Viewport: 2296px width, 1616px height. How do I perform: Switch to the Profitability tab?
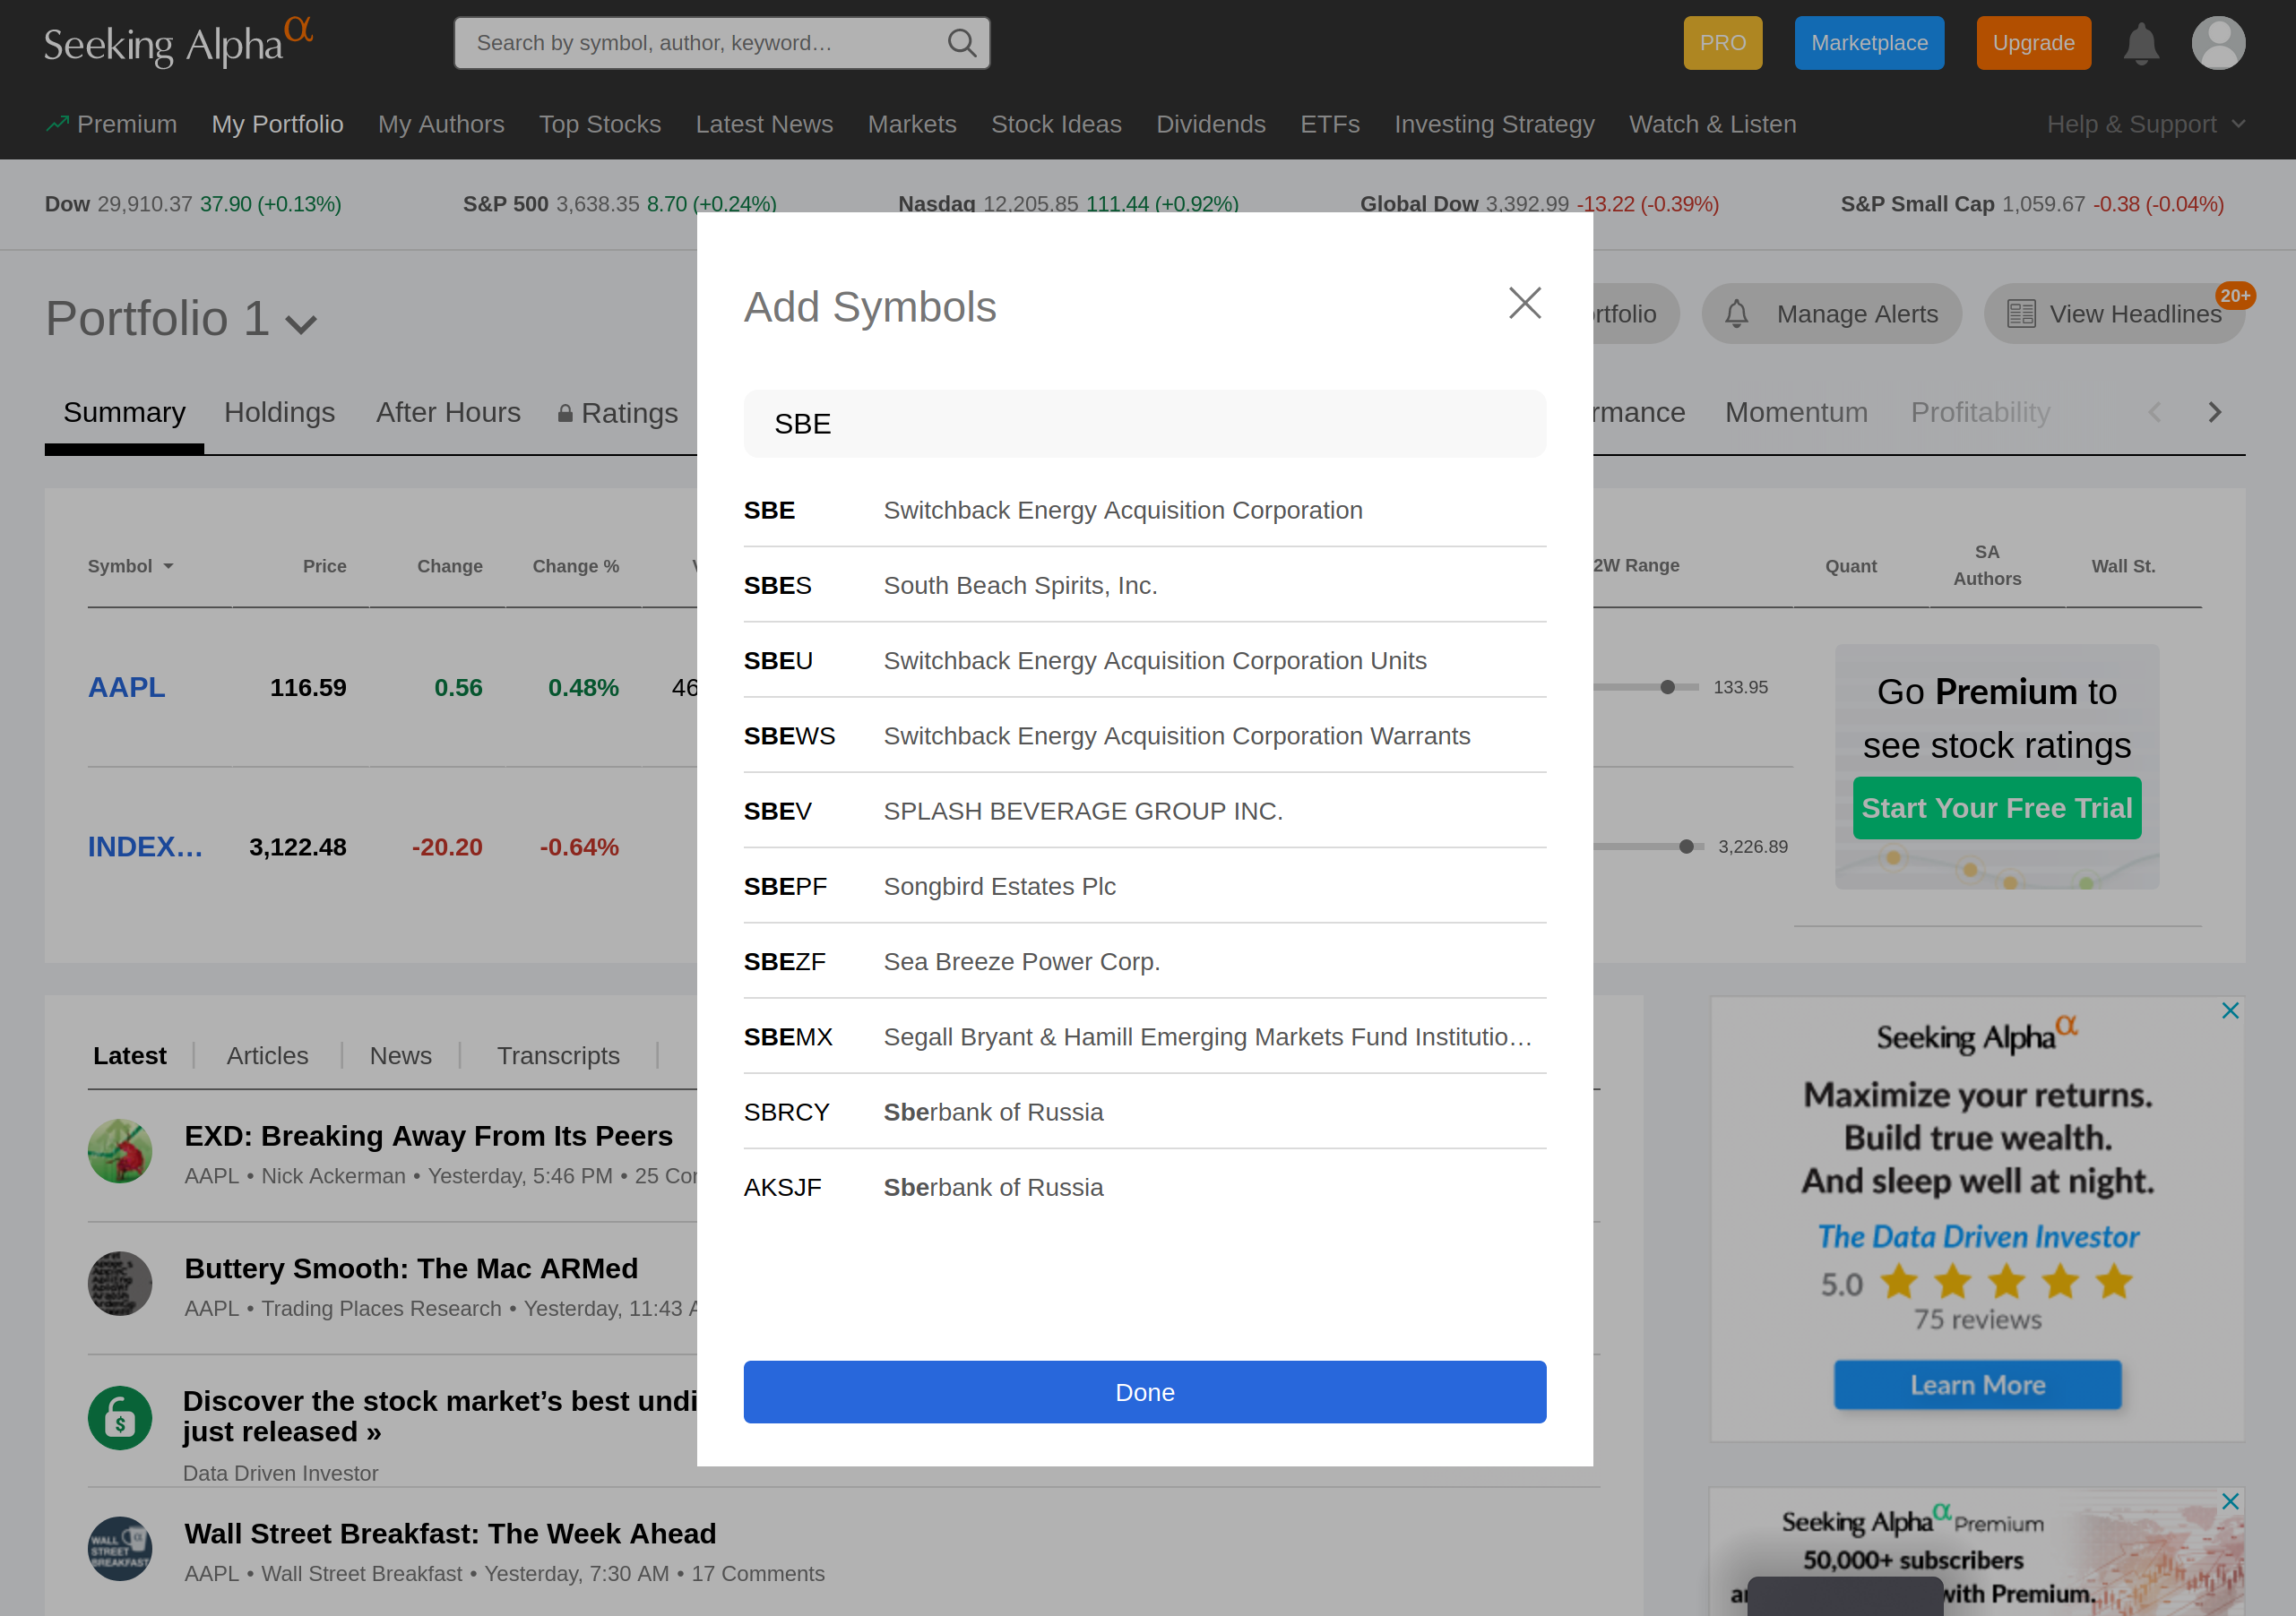1980,413
